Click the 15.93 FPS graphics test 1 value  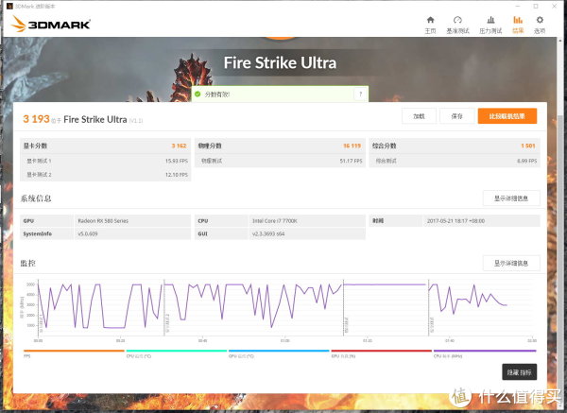click(x=177, y=161)
